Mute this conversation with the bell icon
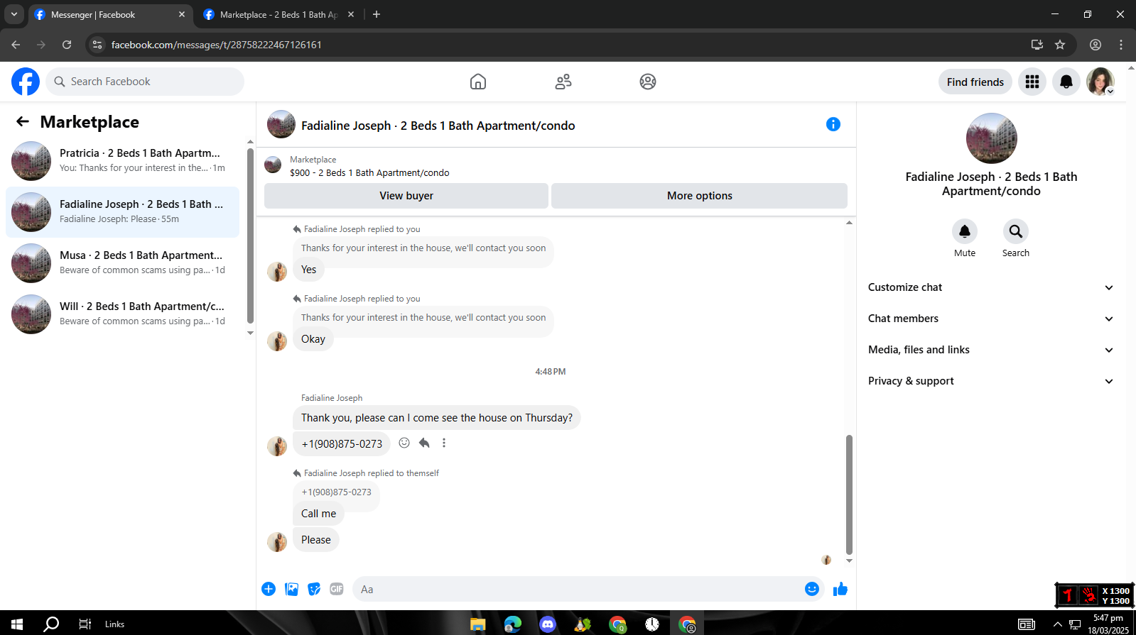 tap(965, 231)
